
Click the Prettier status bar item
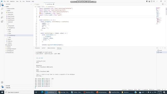[x=158, y=90]
